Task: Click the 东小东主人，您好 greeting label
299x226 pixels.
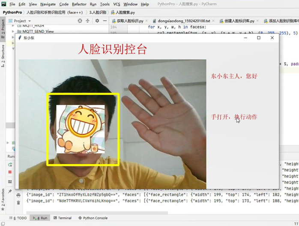Action: tap(234, 76)
